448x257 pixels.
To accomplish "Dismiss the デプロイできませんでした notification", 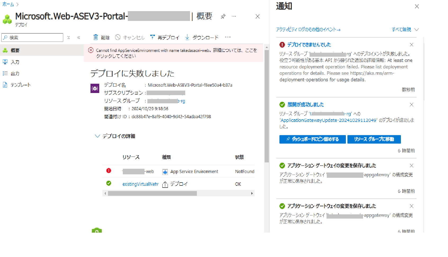I will click(x=411, y=45).
